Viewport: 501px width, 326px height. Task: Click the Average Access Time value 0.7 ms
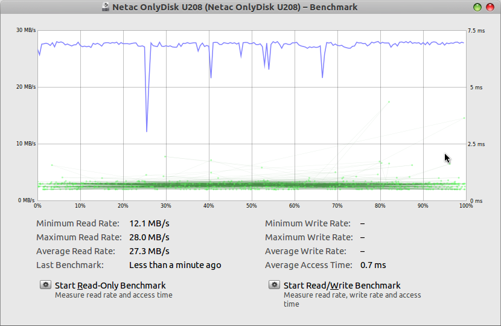[373, 265]
